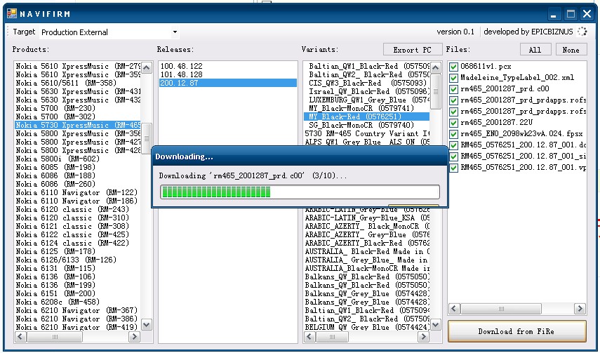Screen dimensions: 600x353
Task: Select BELGIUM_QW_Grey_Blue variant
Action: pyautogui.click(x=367, y=327)
